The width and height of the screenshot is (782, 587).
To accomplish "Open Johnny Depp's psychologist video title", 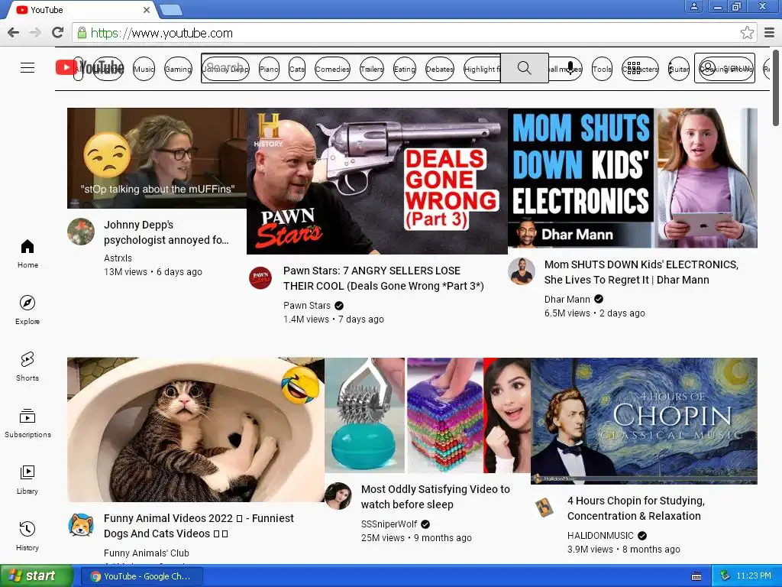I will pos(166,232).
